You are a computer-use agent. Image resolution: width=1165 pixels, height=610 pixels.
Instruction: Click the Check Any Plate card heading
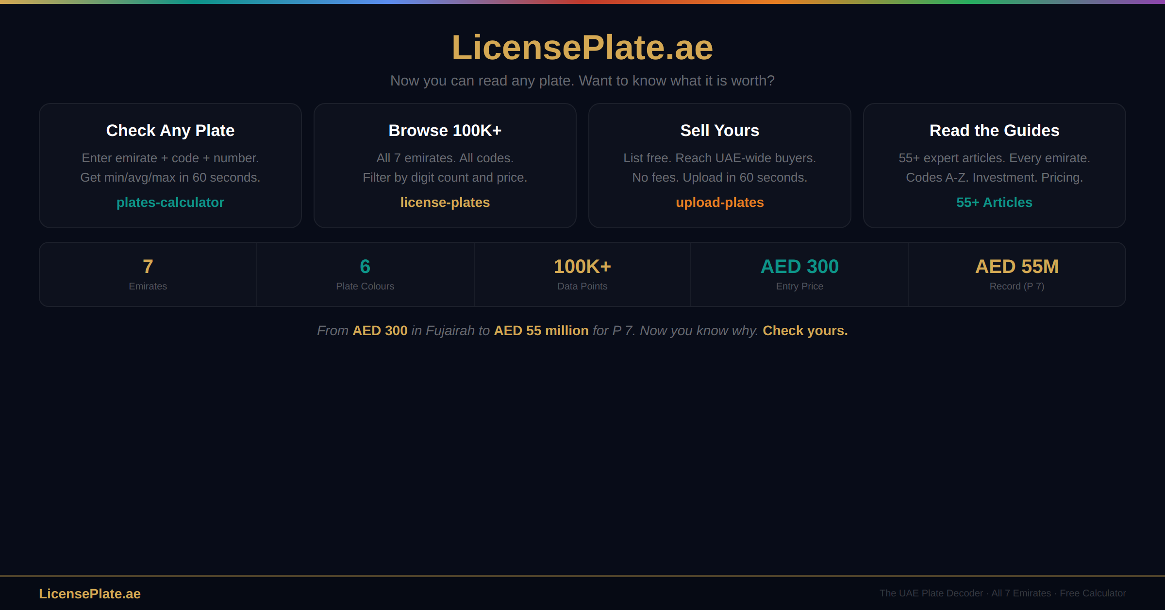coord(170,131)
